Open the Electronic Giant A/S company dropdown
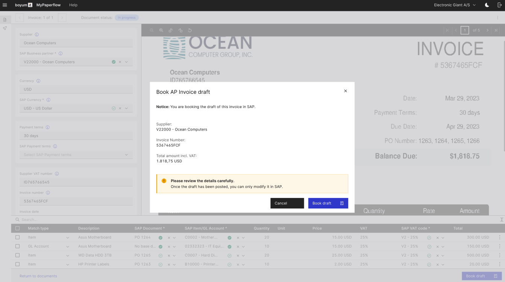 pos(455,5)
